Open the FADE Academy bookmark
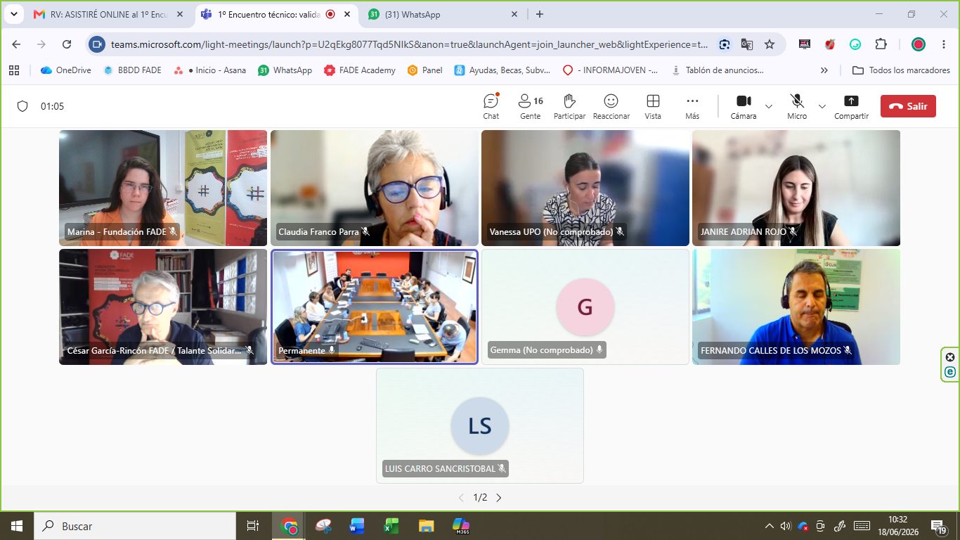Screen dimensions: 960x540 pos(360,70)
